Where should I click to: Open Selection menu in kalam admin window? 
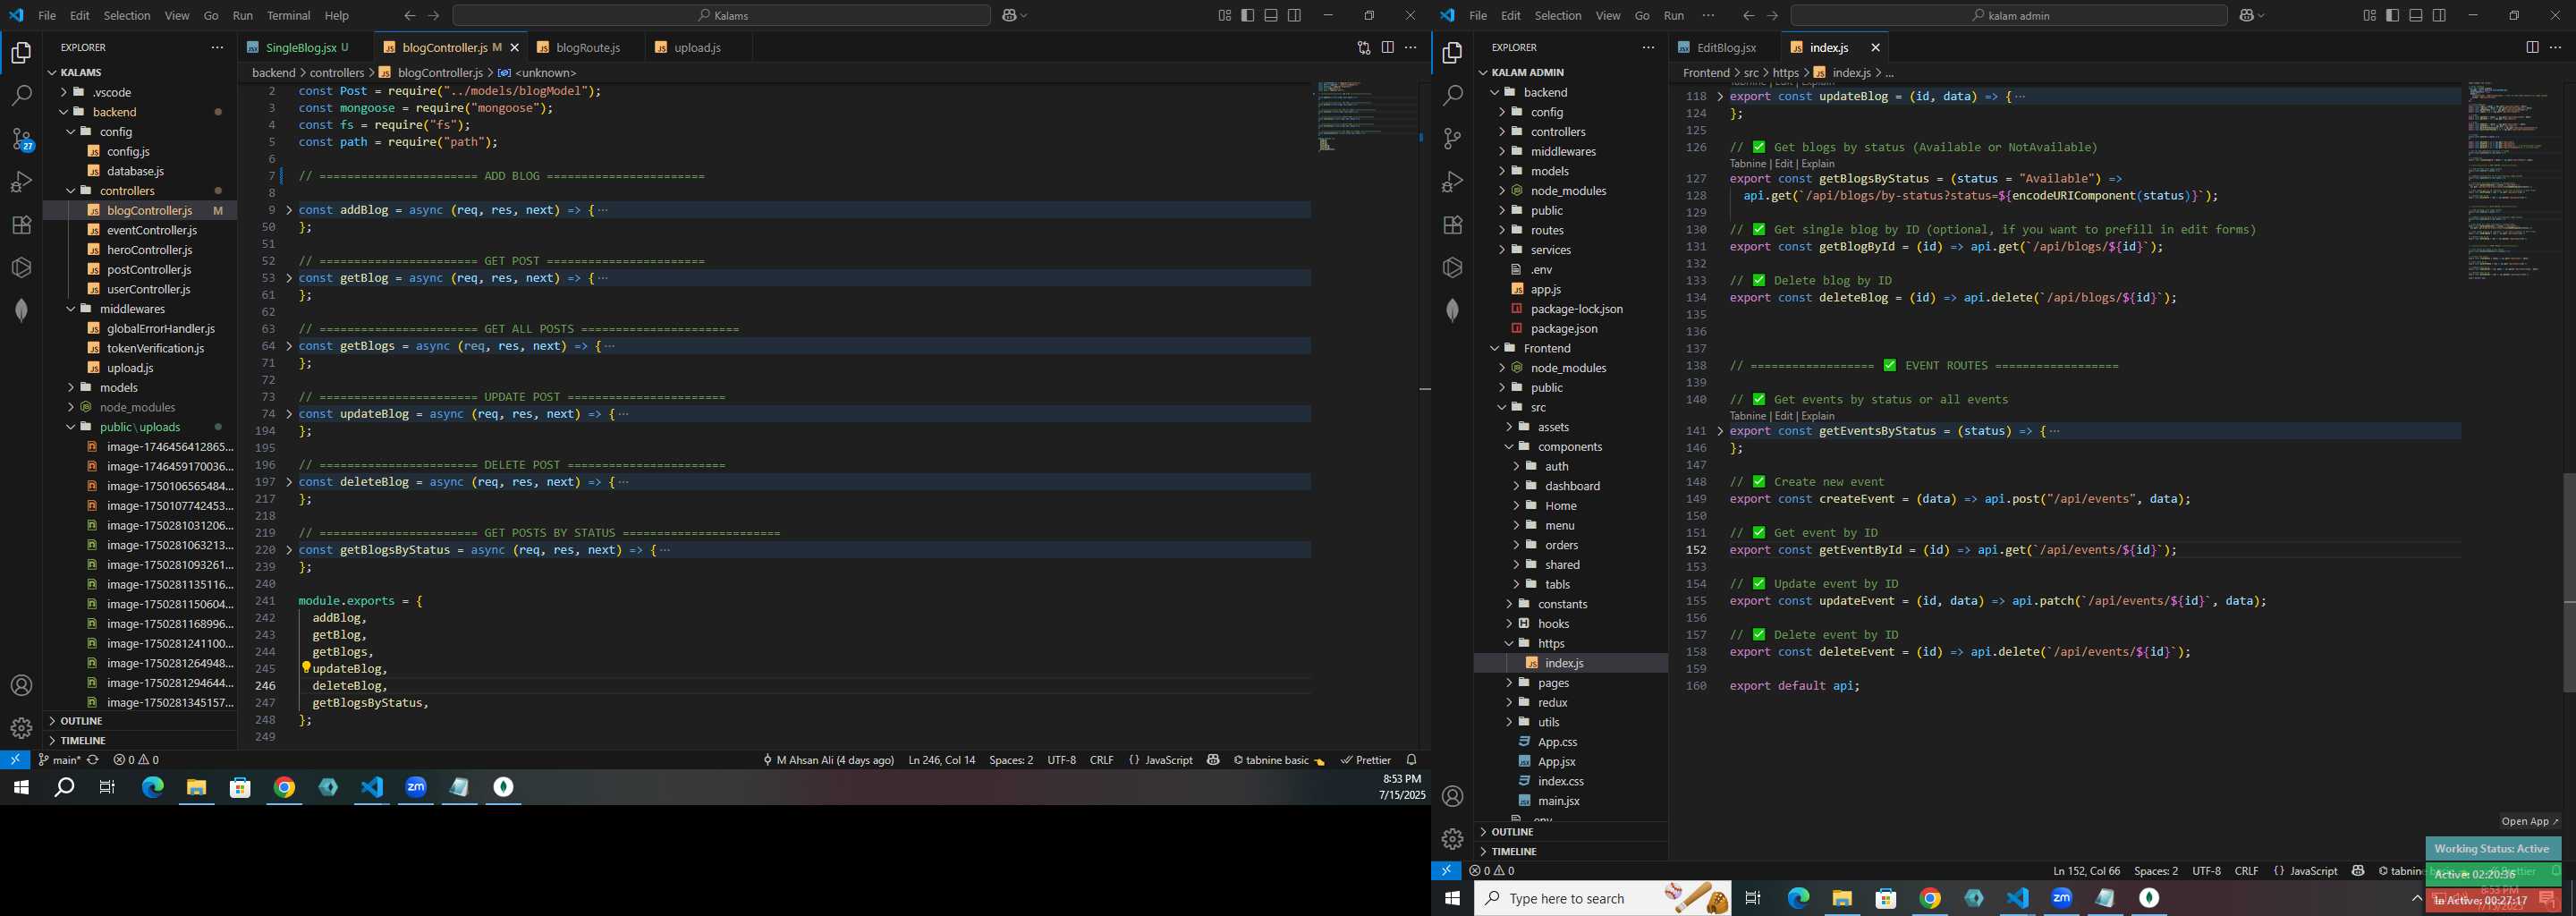pos(1558,15)
